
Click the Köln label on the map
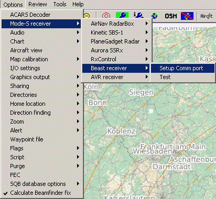coord(91,87)
